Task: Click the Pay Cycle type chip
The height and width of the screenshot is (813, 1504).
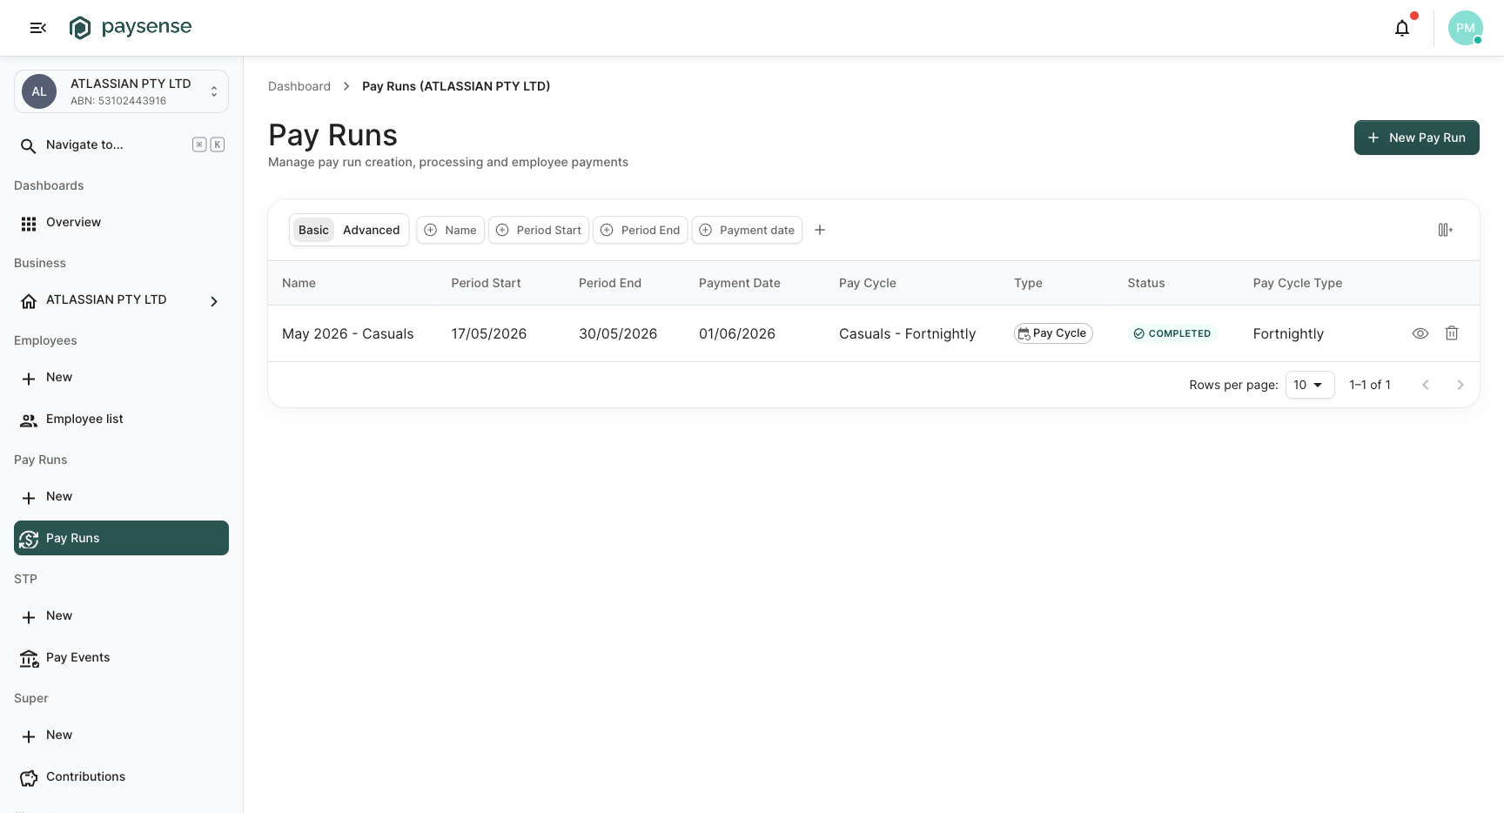Action: tap(1053, 333)
